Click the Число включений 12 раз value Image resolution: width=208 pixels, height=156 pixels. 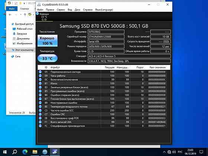click(x=160, y=46)
